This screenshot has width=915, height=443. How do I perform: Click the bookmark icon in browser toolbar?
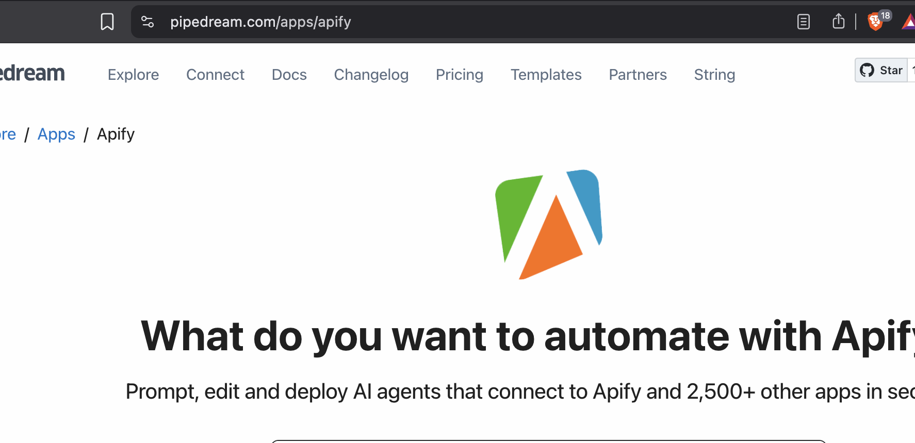click(x=107, y=22)
